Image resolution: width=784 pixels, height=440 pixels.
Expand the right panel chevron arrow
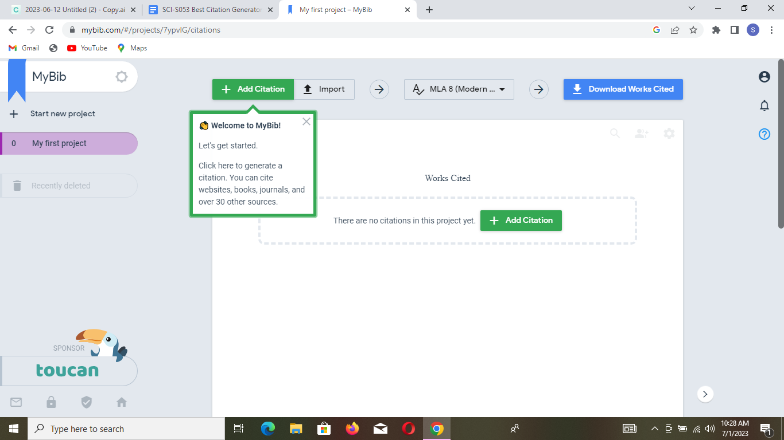(x=705, y=394)
